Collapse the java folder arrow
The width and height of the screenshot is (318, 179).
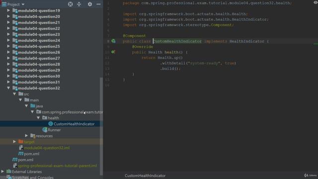coord(26,106)
